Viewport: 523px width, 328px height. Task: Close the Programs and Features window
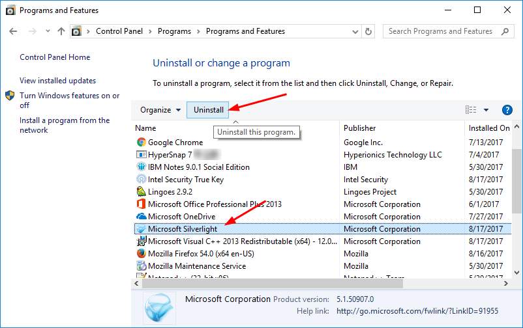click(x=507, y=10)
